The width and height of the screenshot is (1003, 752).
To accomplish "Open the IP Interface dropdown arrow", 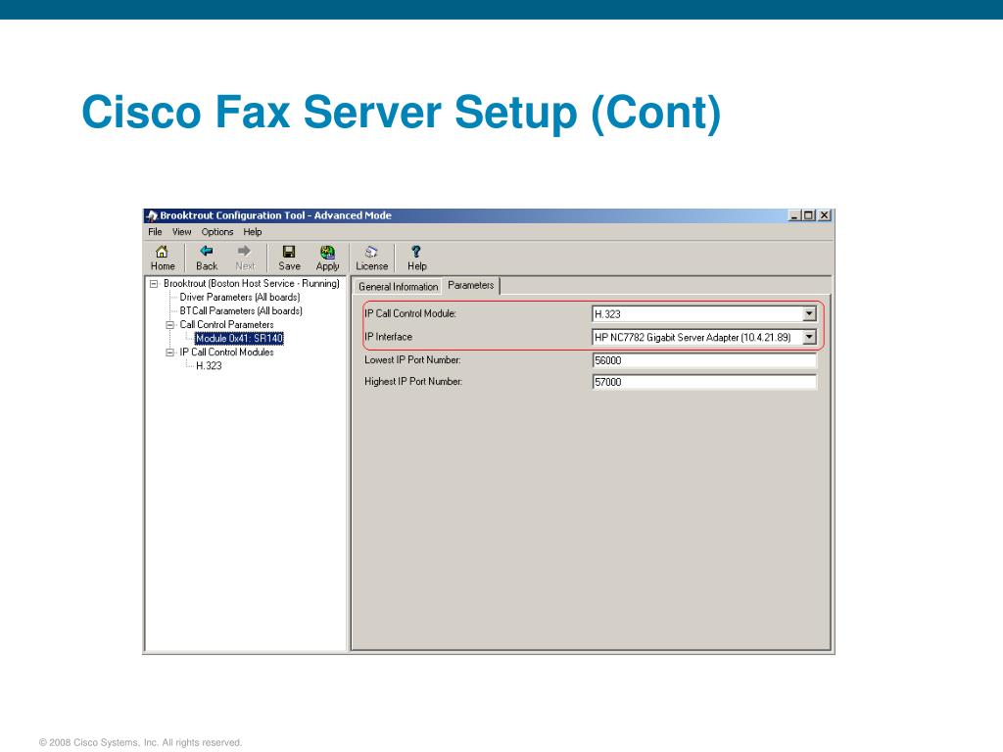I will 809,337.
